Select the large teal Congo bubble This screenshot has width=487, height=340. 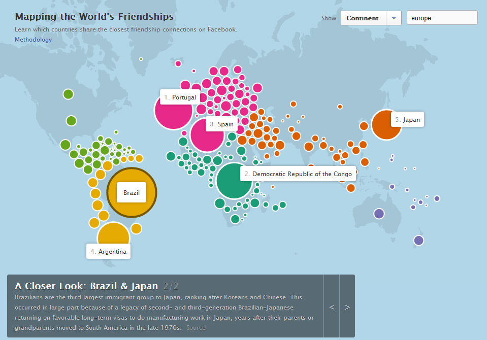coord(234,181)
